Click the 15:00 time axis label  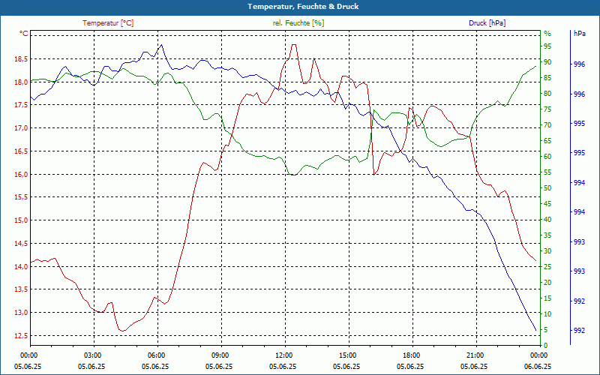(348, 355)
